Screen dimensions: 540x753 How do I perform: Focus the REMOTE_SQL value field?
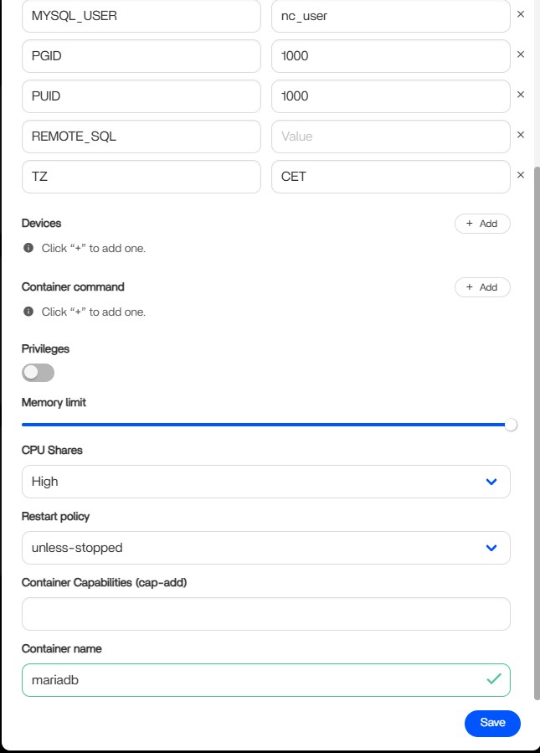tap(390, 136)
